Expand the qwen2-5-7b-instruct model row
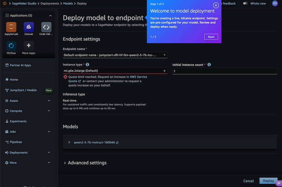282x187 pixels. point(69,142)
